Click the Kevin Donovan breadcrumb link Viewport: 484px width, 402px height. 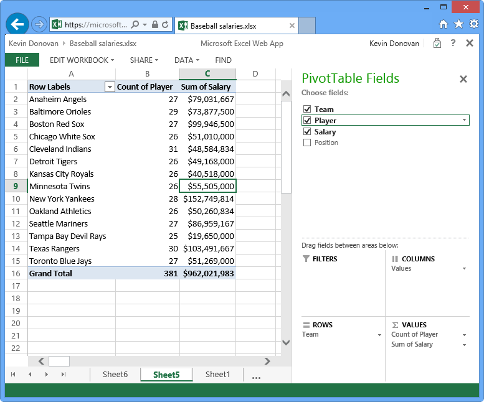[33, 44]
